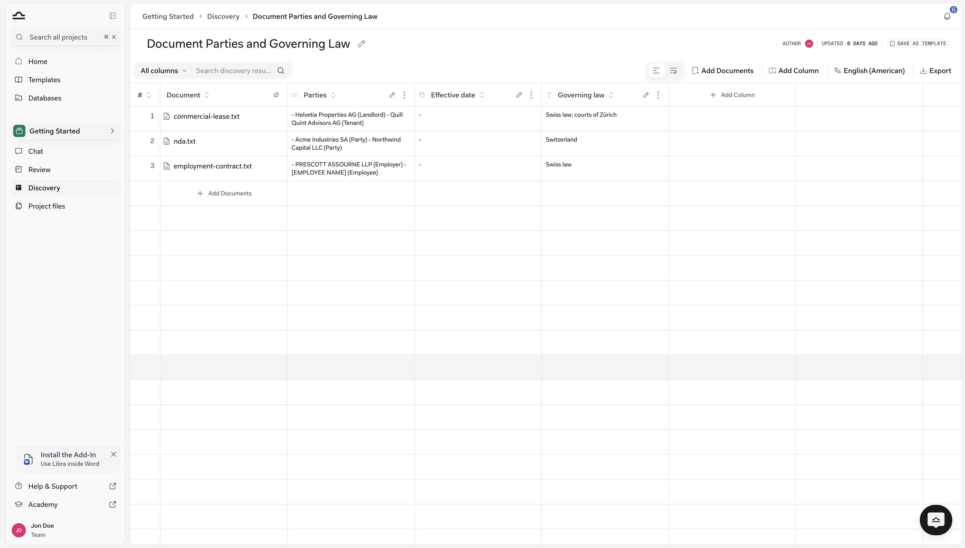
Task: Switch to compact text row view
Action: (656, 71)
